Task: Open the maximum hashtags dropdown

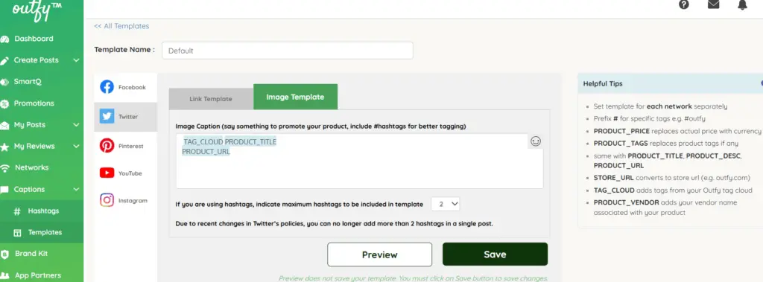Action: point(446,204)
